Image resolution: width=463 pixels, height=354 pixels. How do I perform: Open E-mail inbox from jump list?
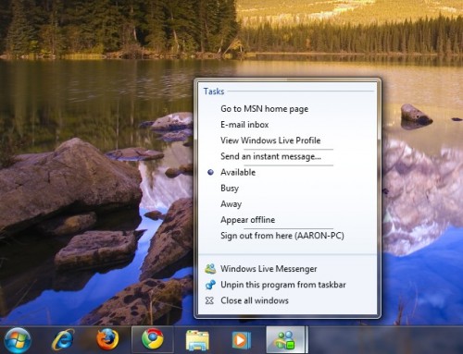point(244,125)
